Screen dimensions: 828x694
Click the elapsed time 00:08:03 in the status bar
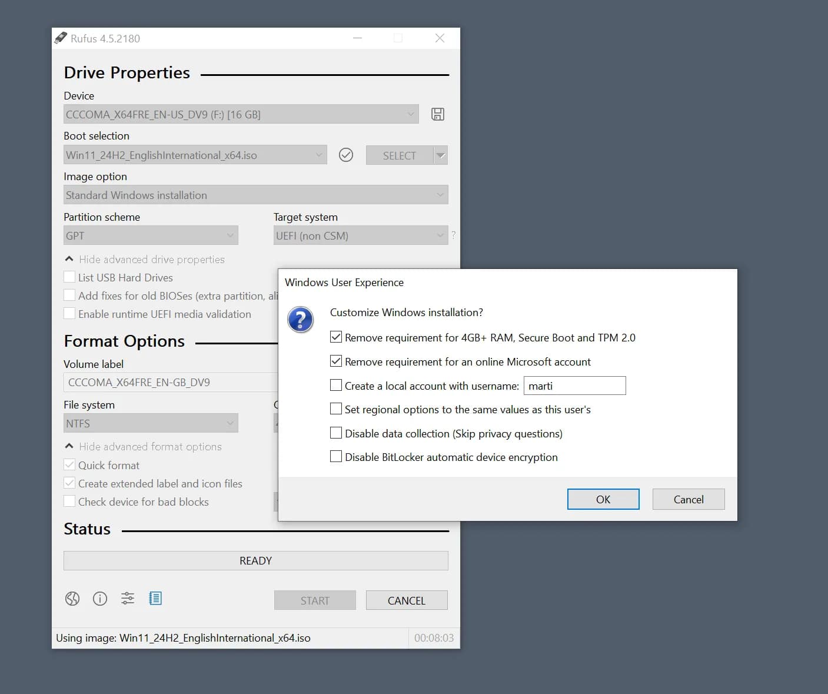coord(434,638)
